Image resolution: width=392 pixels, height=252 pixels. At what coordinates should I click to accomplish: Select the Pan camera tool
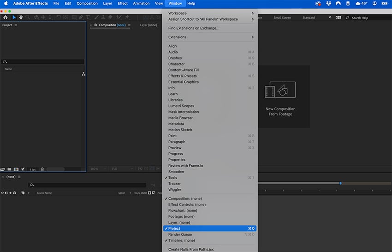click(43, 17)
